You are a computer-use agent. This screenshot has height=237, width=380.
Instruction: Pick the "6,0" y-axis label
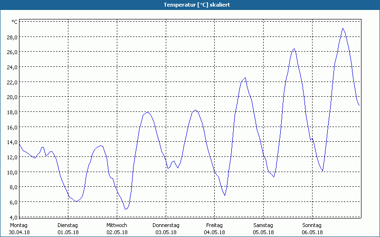coord(13,202)
